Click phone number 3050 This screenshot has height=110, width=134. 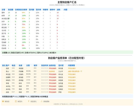click(x=13, y=68)
